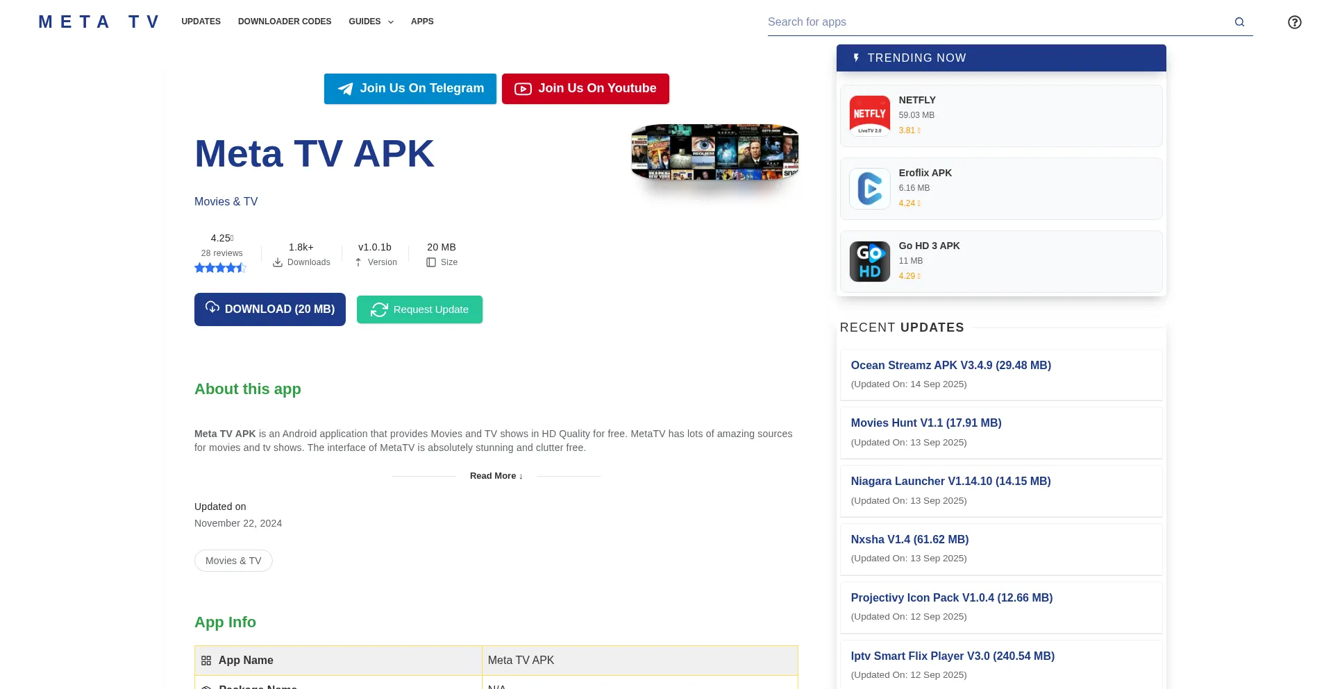1333x689 pixels.
Task: Click the search magnifier icon
Action: [x=1239, y=22]
